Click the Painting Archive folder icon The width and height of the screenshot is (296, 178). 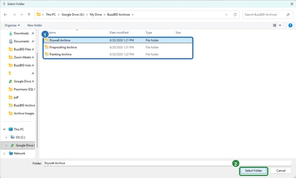(46, 54)
